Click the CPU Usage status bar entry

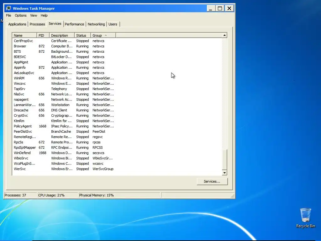point(58,195)
